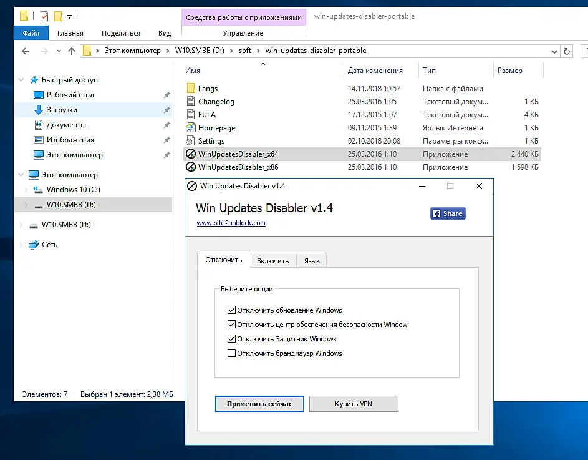Open Загрузки in Quick access
Image resolution: width=588 pixels, height=460 pixels.
click(62, 110)
